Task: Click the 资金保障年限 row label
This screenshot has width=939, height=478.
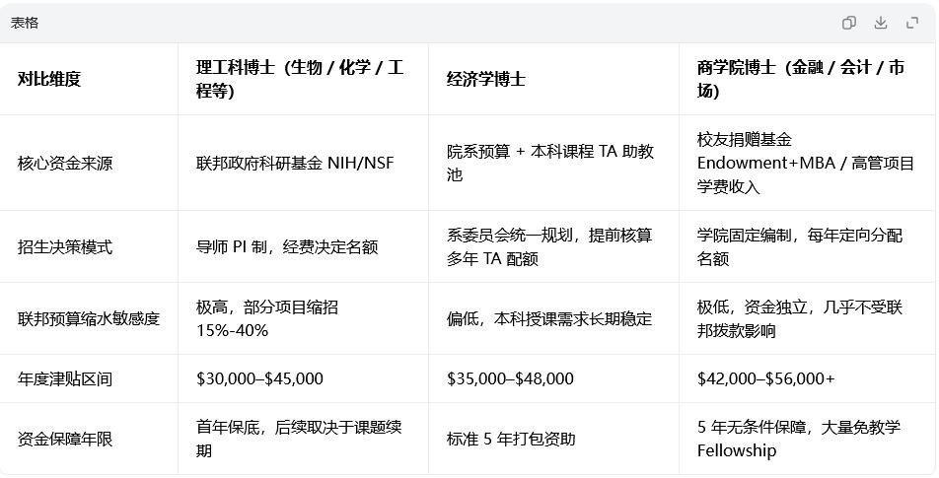Action: (65, 440)
